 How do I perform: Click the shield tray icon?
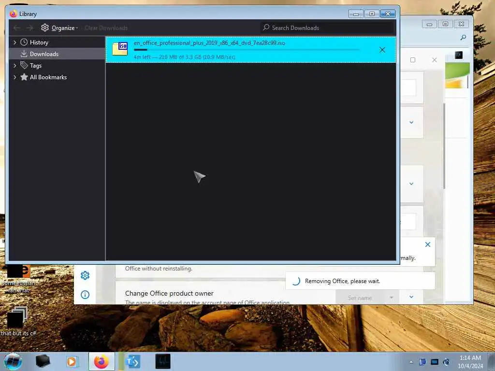click(x=422, y=362)
